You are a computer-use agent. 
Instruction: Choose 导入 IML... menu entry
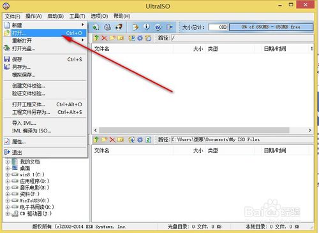click(45, 123)
